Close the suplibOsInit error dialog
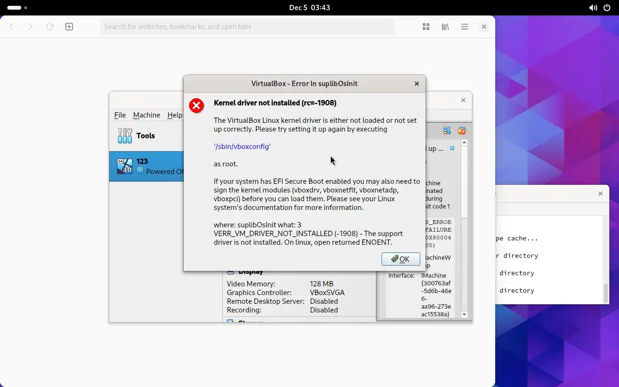This screenshot has height=387, width=619. (417, 84)
